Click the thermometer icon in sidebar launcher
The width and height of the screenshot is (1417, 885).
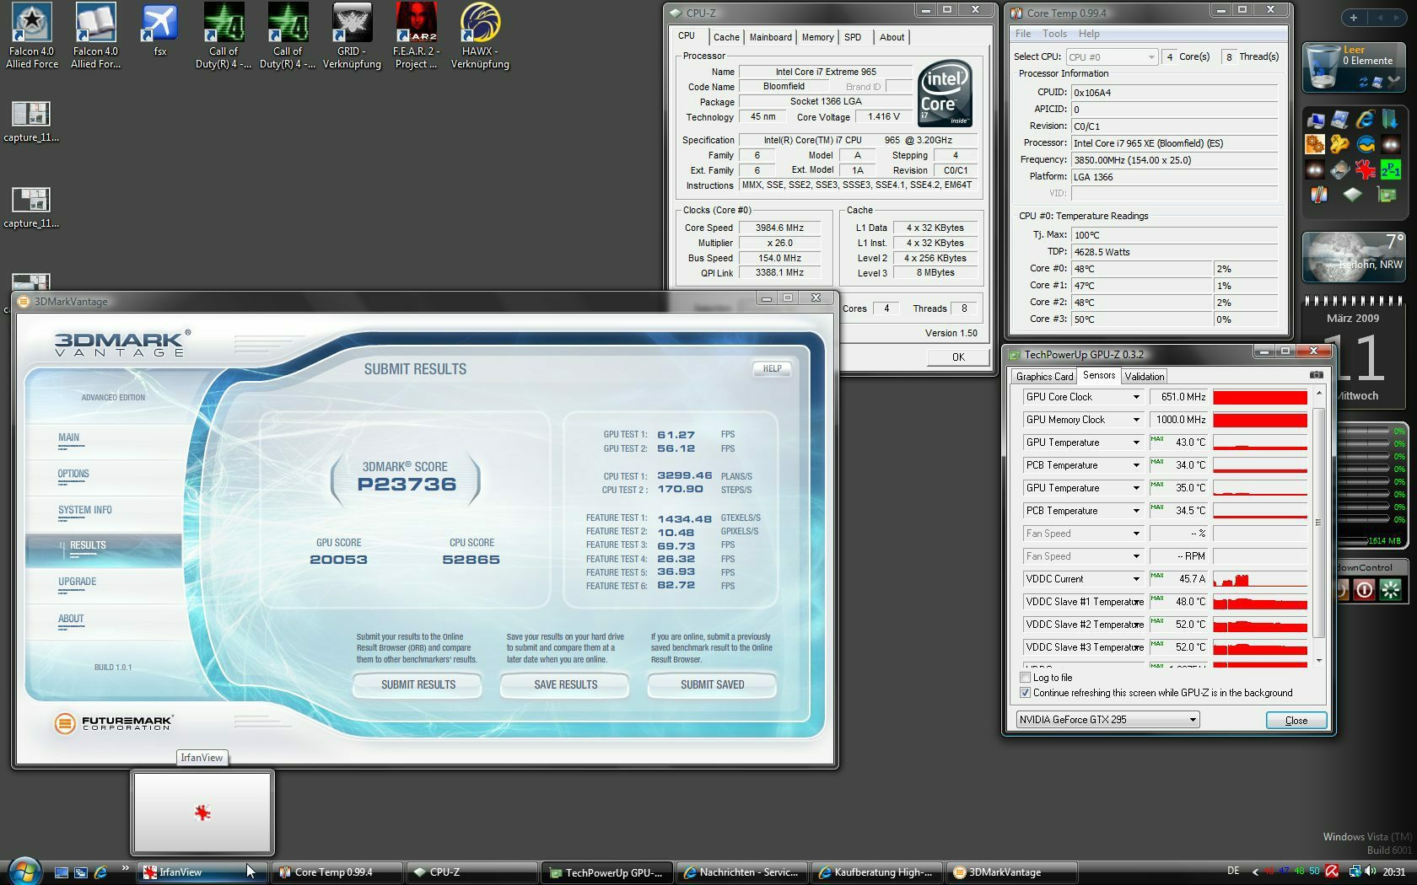click(x=1318, y=195)
